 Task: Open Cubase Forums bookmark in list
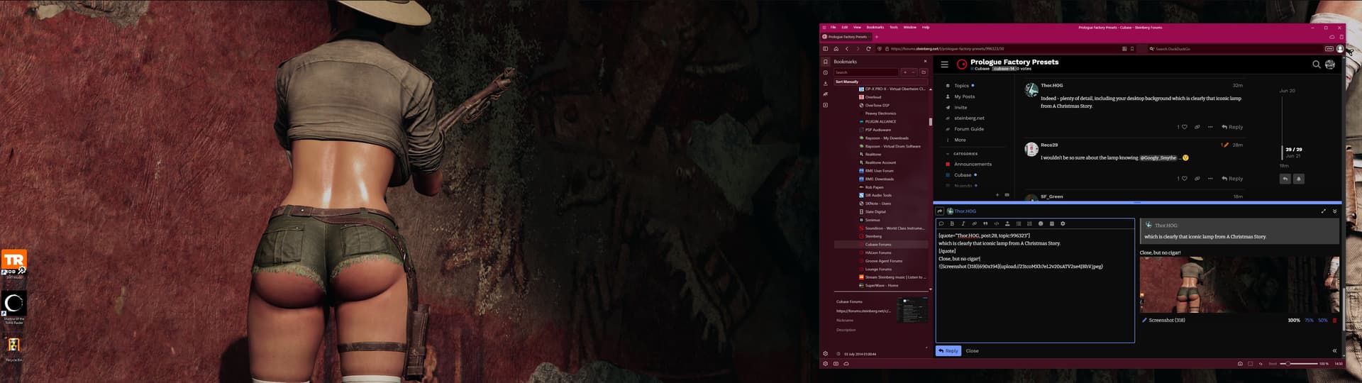click(878, 245)
